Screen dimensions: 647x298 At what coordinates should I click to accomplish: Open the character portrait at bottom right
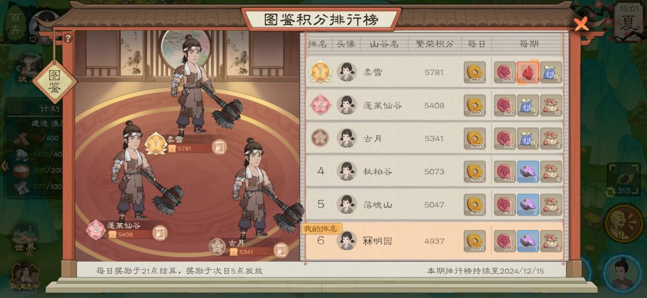[622, 273]
